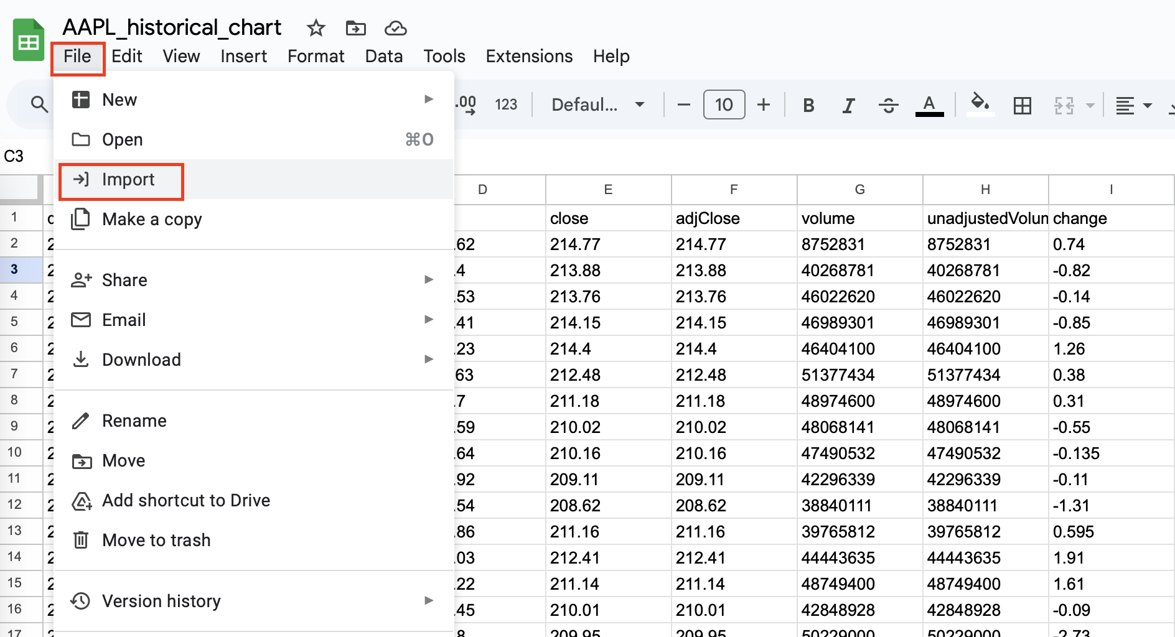Screen dimensions: 1175x637
Task: Choose Move from the File menu
Action: pyautogui.click(x=254, y=460)
